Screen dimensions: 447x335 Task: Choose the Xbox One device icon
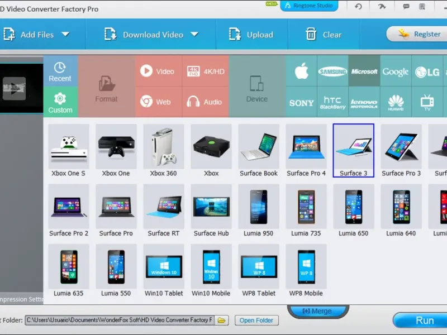point(116,150)
